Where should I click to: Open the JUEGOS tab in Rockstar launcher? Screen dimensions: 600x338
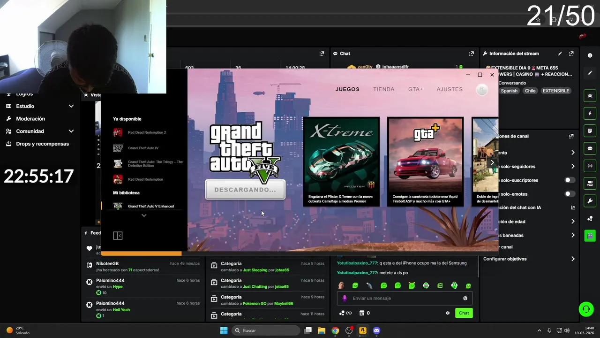tap(347, 89)
